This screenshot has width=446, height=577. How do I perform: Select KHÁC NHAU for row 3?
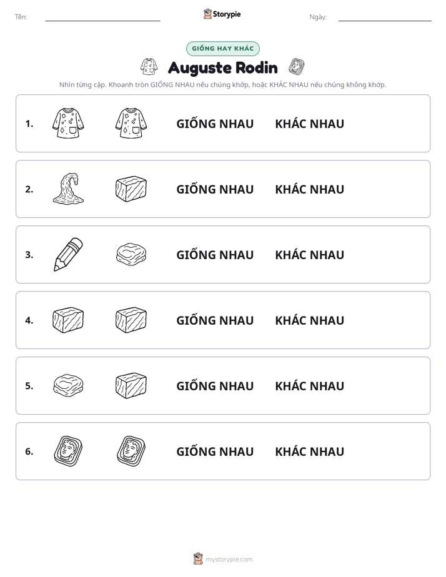coord(309,255)
